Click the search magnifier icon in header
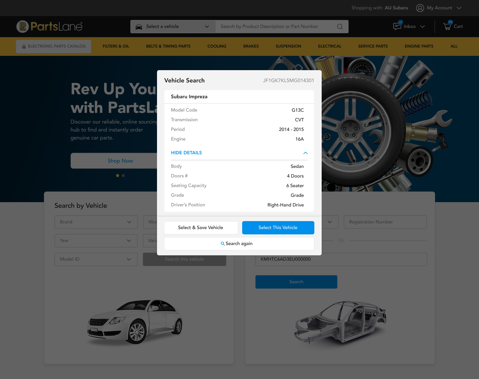 click(340, 27)
